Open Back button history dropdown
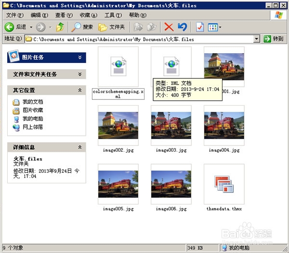The height and width of the screenshot is (253, 289). pyautogui.click(x=31, y=27)
